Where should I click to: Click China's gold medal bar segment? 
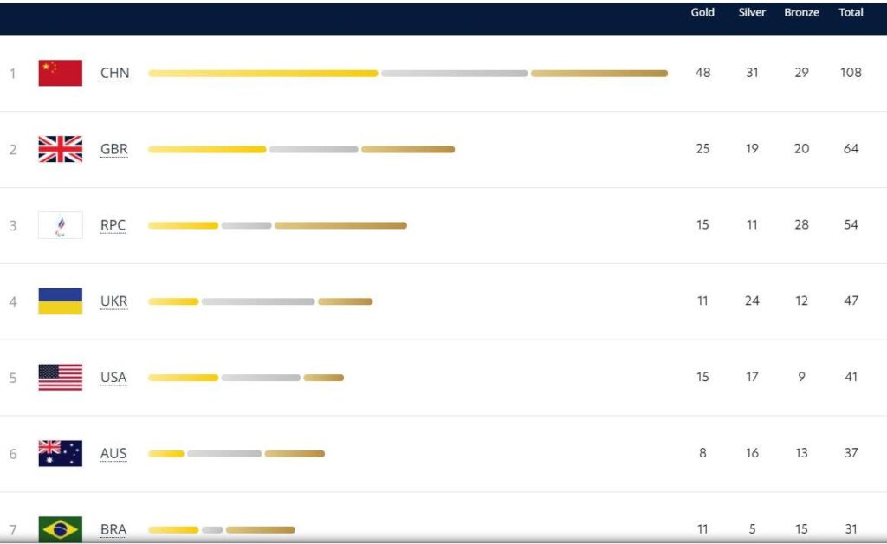tap(263, 74)
